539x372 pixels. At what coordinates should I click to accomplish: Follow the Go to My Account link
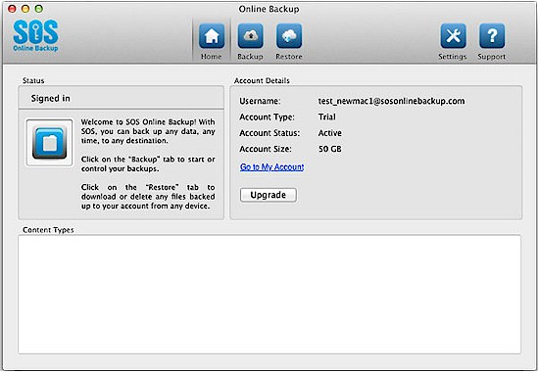tap(271, 167)
